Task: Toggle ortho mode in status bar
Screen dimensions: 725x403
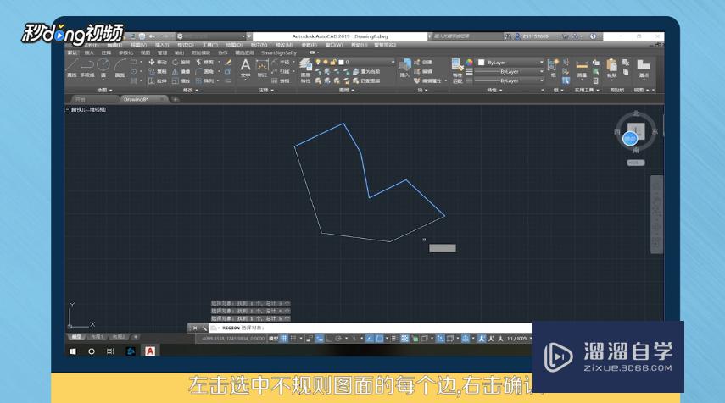Action: click(x=329, y=339)
